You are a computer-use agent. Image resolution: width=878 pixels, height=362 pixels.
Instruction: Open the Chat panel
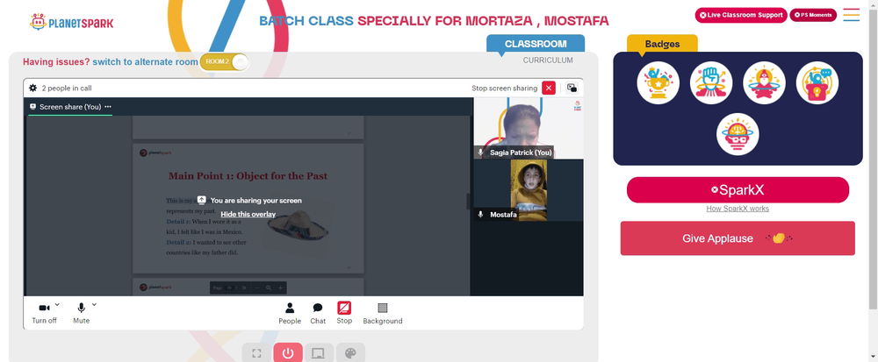click(x=318, y=314)
